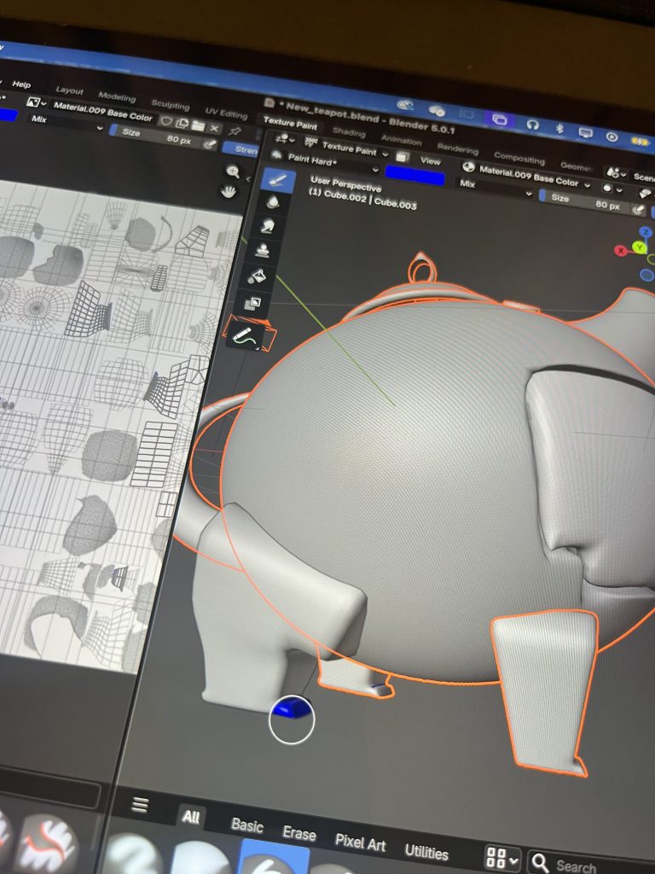Select the Smear tool
The image size is (655, 874).
click(269, 226)
